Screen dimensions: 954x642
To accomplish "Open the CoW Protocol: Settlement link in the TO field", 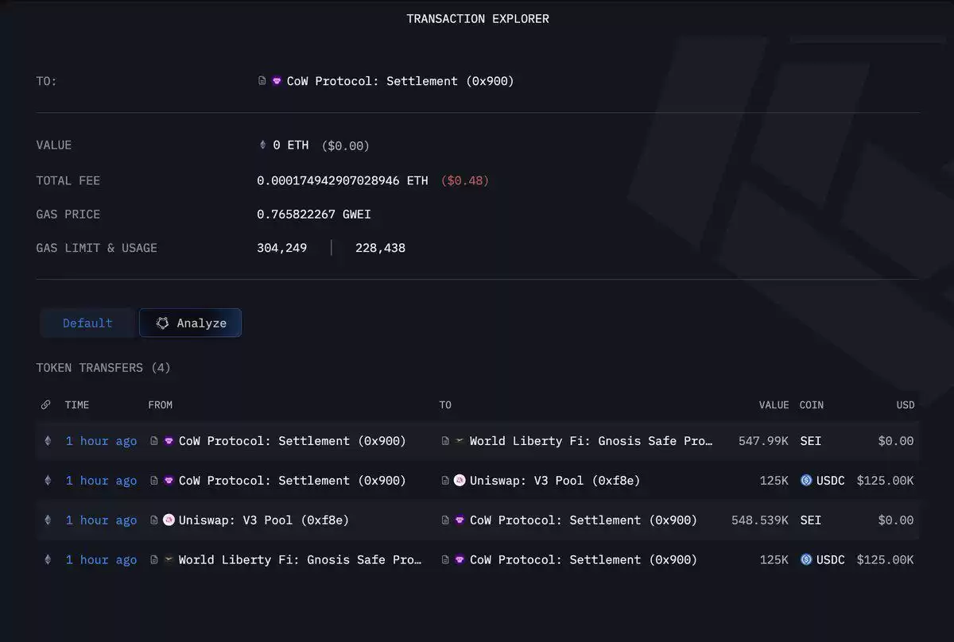I will click(x=401, y=81).
